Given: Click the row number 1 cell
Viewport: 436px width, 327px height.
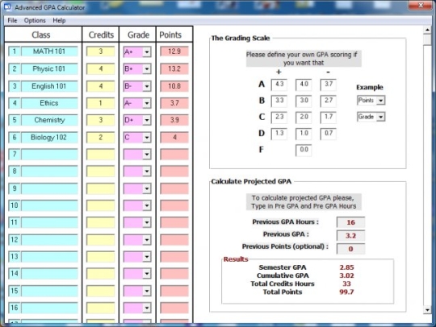Looking at the screenshot, I should point(15,52).
